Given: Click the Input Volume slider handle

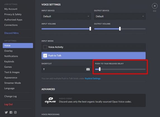Looking at the screenshot, I should (x=90, y=29).
